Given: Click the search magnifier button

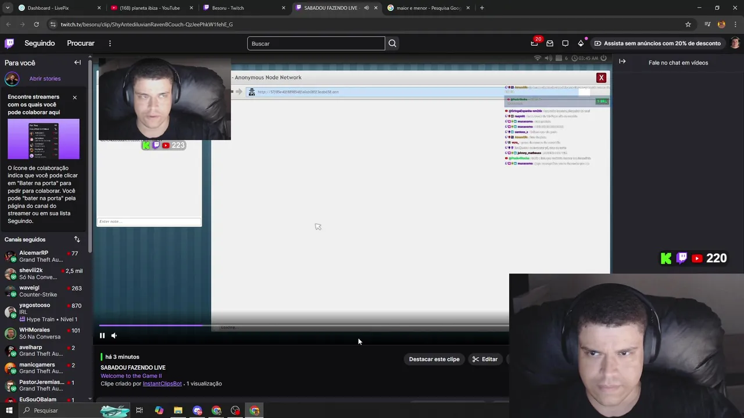Looking at the screenshot, I should pyautogui.click(x=392, y=44).
